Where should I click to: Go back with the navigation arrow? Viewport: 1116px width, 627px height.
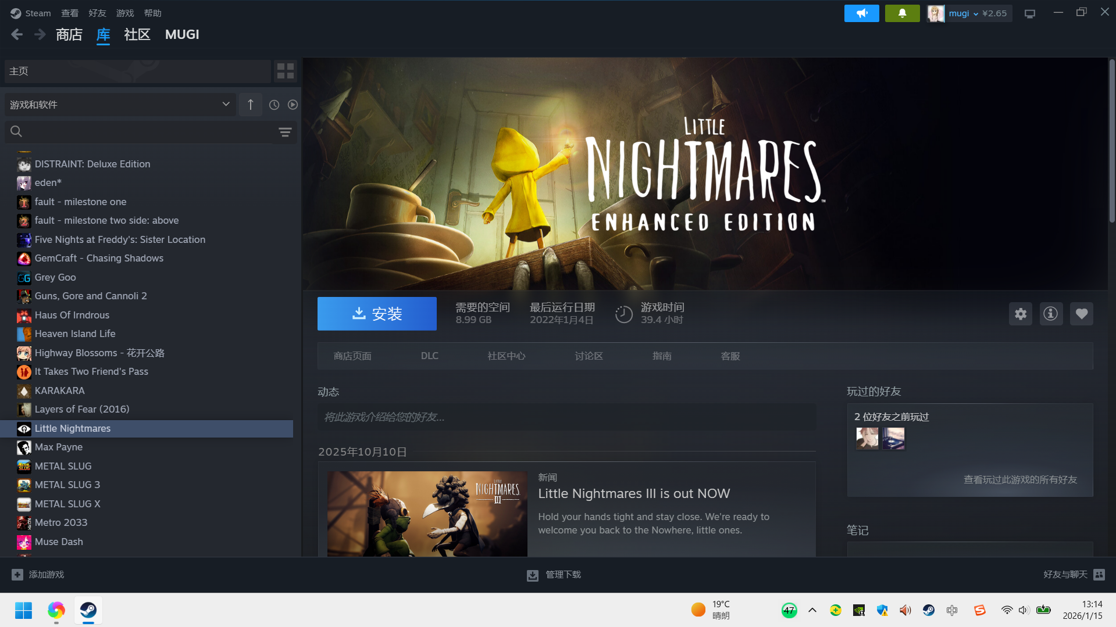coord(17,35)
